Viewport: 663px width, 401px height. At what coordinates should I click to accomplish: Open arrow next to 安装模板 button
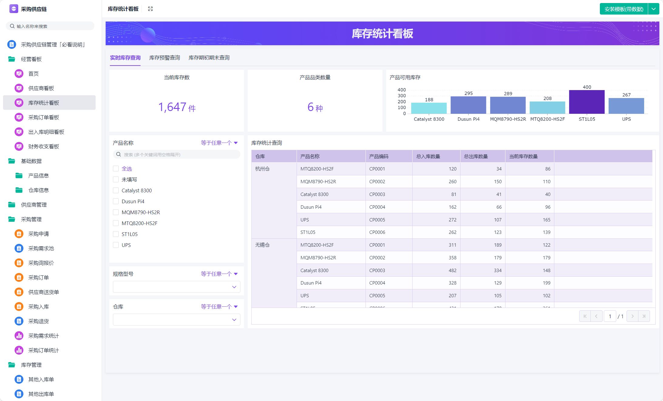[653, 9]
